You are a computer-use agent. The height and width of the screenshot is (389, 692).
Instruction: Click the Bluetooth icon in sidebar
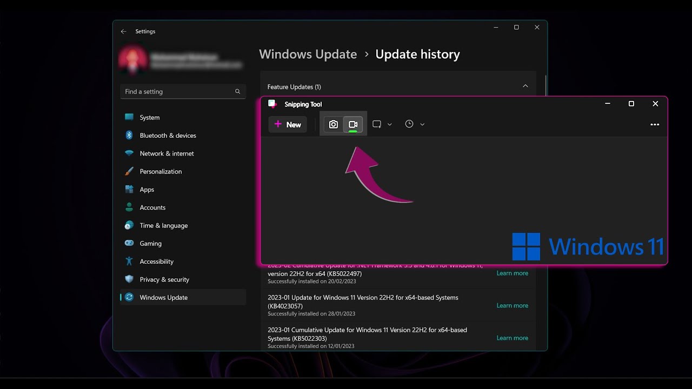(x=129, y=135)
